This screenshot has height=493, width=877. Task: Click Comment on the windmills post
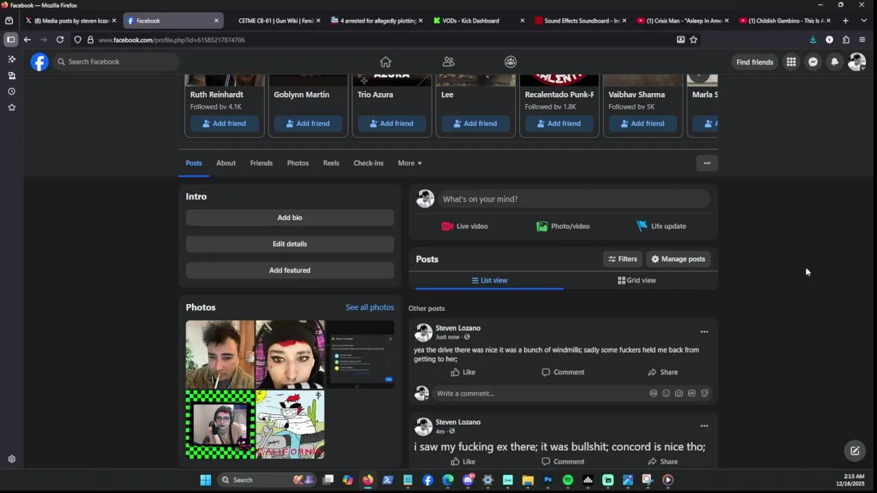tap(563, 372)
